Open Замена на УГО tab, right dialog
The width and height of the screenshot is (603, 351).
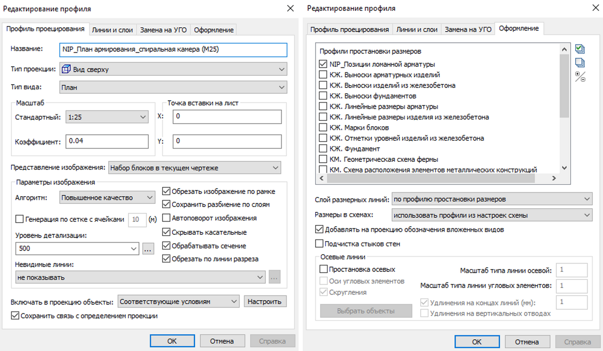coord(468,29)
